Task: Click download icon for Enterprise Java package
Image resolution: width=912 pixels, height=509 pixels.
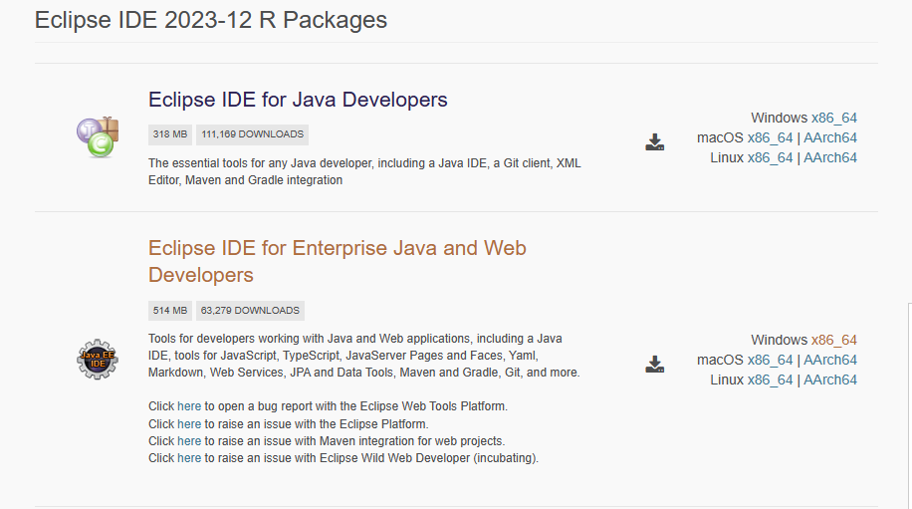Action: 654,364
